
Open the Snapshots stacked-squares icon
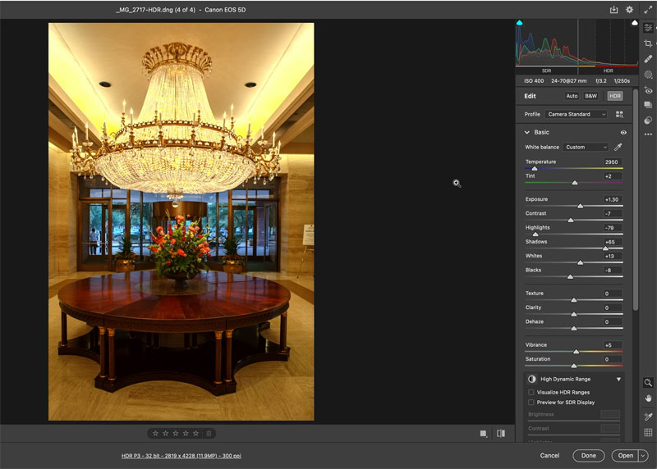click(x=648, y=105)
